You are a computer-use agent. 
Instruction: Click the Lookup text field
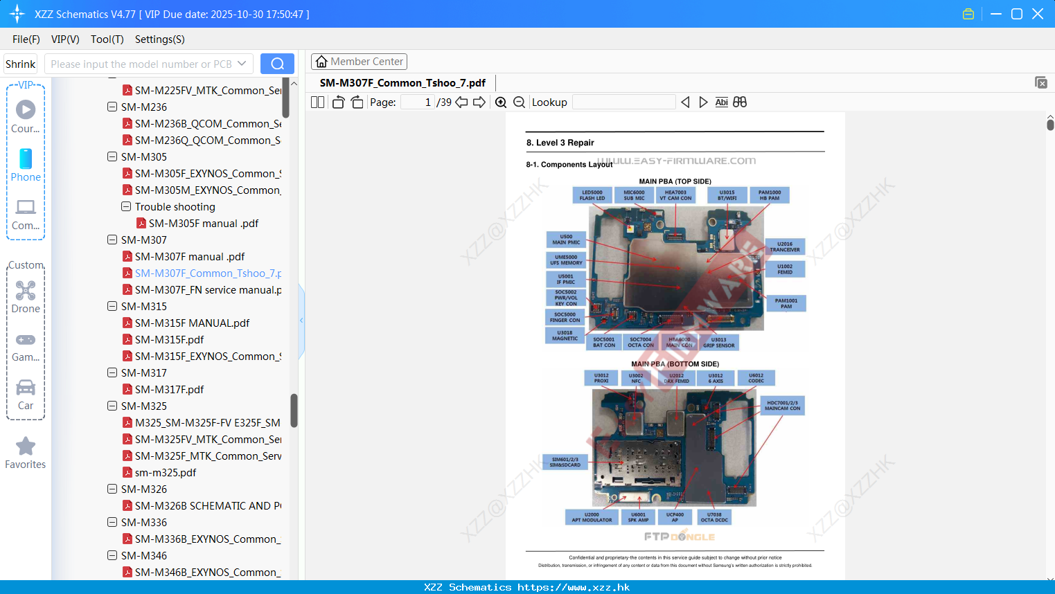click(624, 102)
